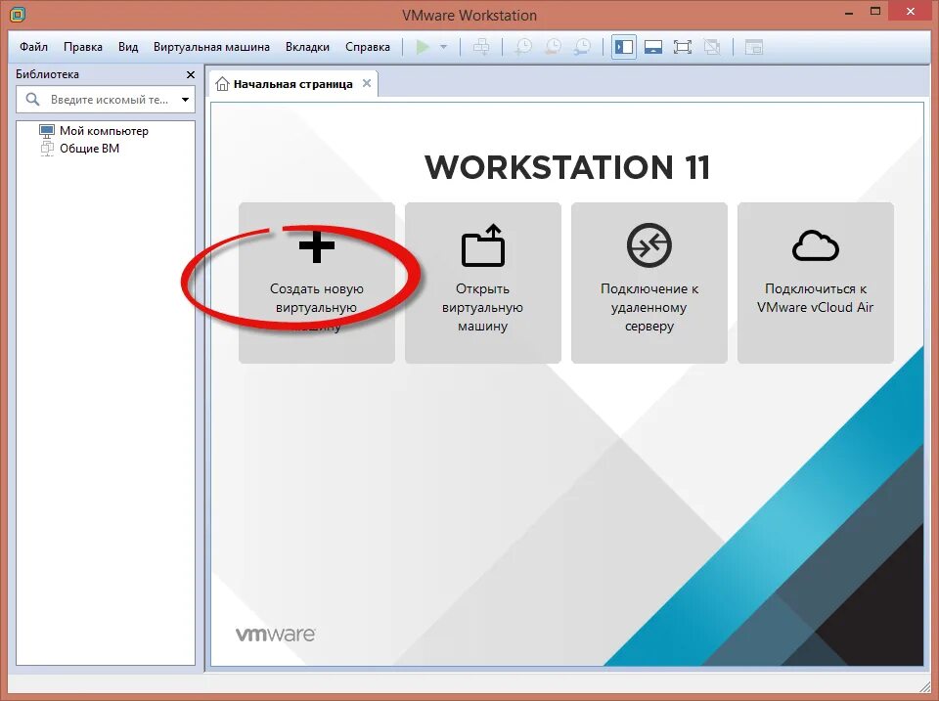Open the Вид menu

click(x=127, y=47)
